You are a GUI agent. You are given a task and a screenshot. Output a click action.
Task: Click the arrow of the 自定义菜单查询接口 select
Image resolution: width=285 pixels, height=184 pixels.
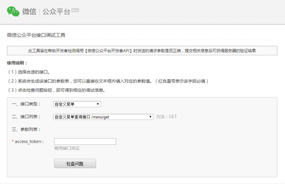pyautogui.click(x=150, y=117)
